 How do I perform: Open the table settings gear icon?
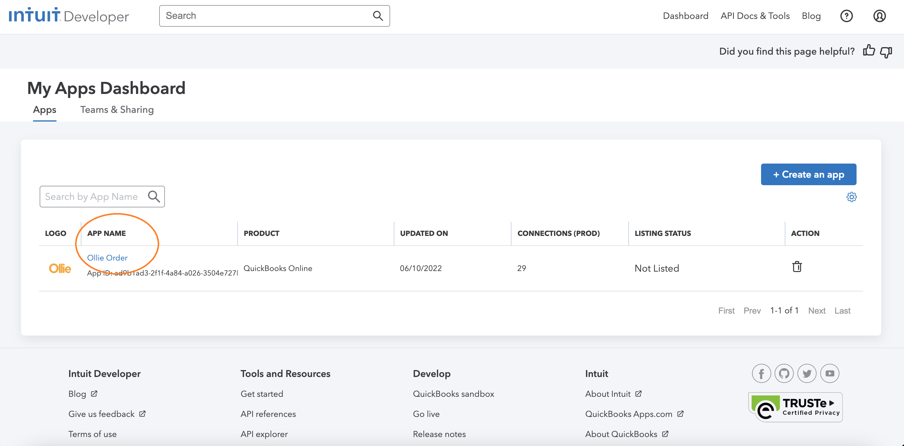pos(851,197)
